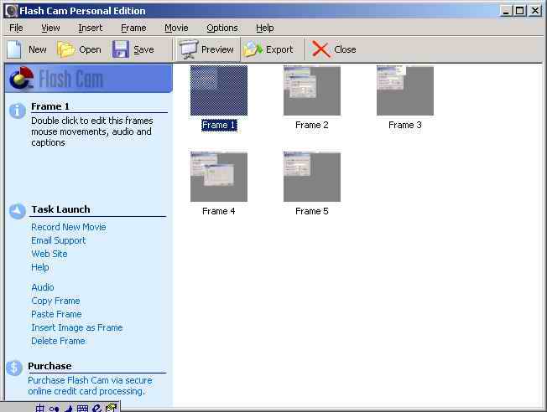Viewport: 547px width, 412px height.
Task: Open the Insert menu
Action: (x=90, y=28)
